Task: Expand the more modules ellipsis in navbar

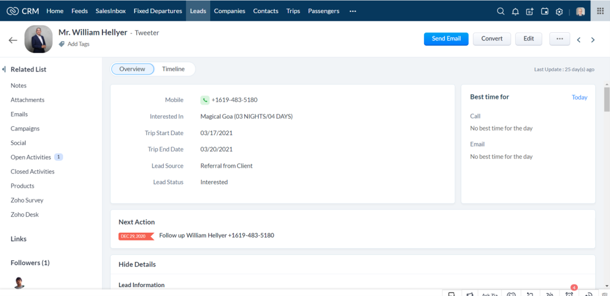Action: (353, 11)
